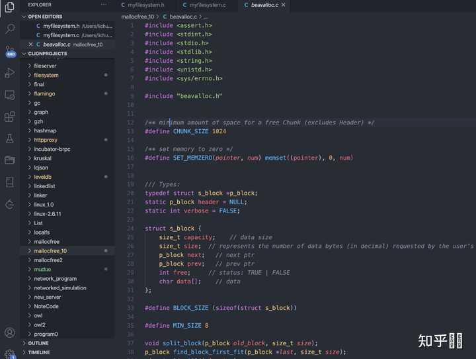Screen dimensions: 476x359
Task: Click find_block_first_fit function declaration
Action: (x=208, y=352)
